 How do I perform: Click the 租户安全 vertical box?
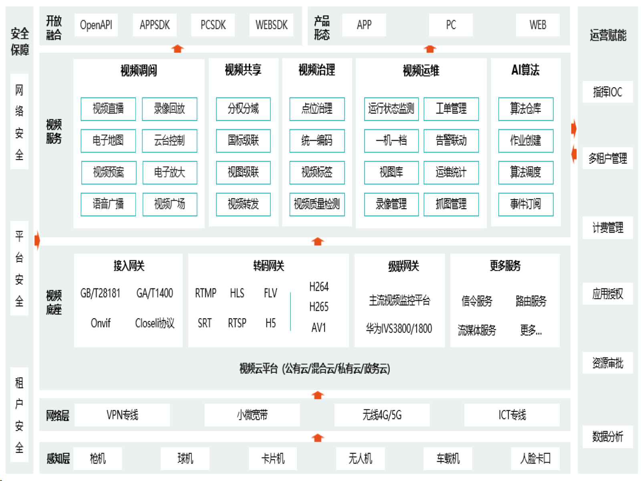[19, 415]
